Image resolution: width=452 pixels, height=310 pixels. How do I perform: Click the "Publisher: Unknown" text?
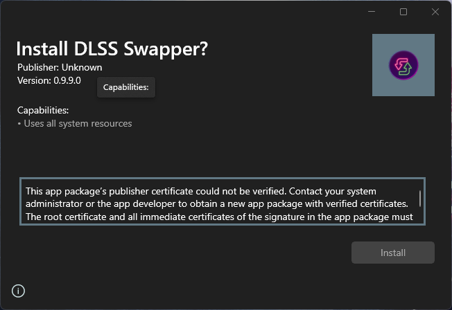pos(60,67)
